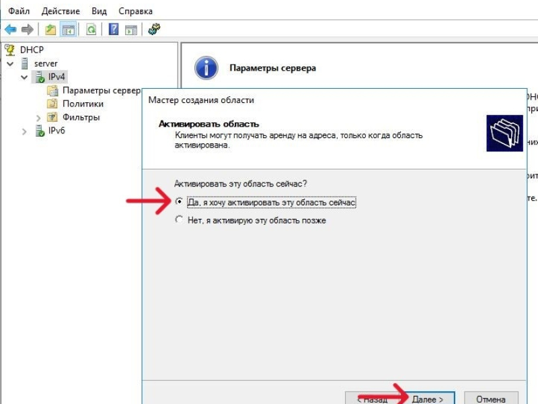
Task: Expand the IPv6 tree node
Action: click(x=24, y=131)
